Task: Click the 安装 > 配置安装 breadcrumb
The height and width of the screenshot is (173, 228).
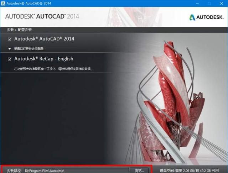Action: pos(19,30)
